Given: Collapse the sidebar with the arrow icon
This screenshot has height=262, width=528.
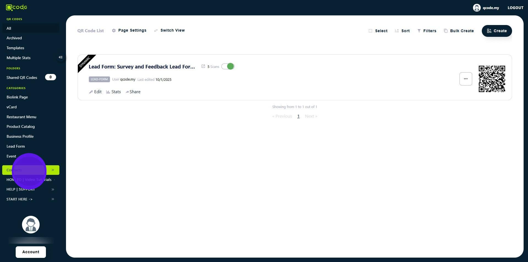Looking at the screenshot, I should pyautogui.click(x=61, y=57).
